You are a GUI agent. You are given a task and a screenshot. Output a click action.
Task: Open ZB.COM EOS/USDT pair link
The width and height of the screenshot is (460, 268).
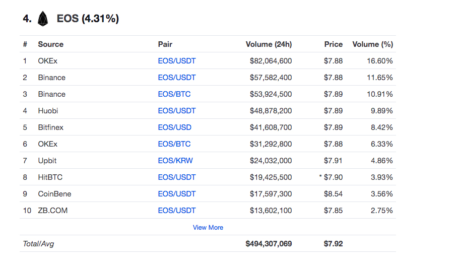[x=177, y=211]
